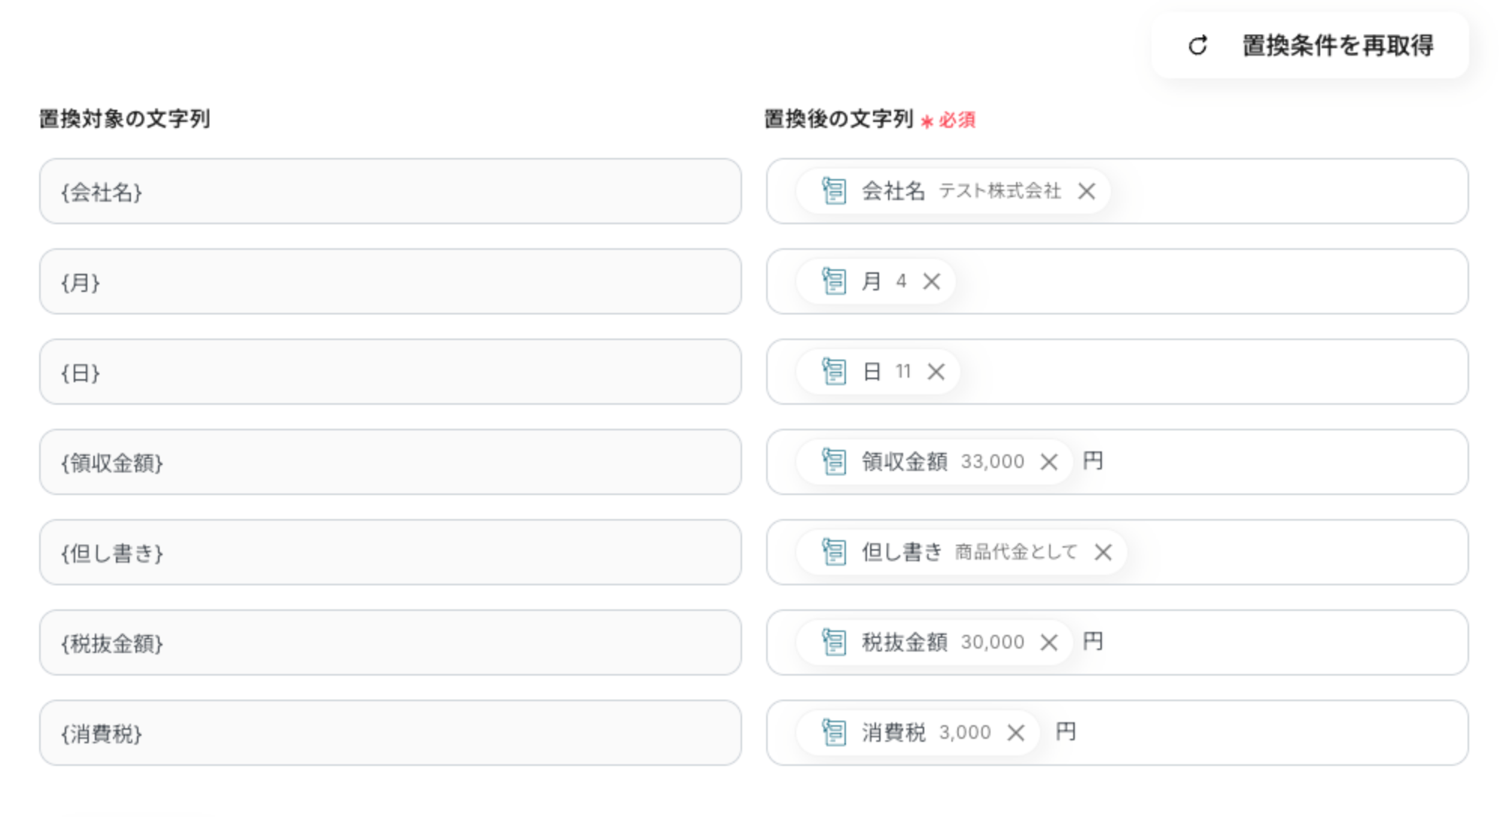Select the {会社名} target string field
The width and height of the screenshot is (1506, 817).
coord(390,191)
